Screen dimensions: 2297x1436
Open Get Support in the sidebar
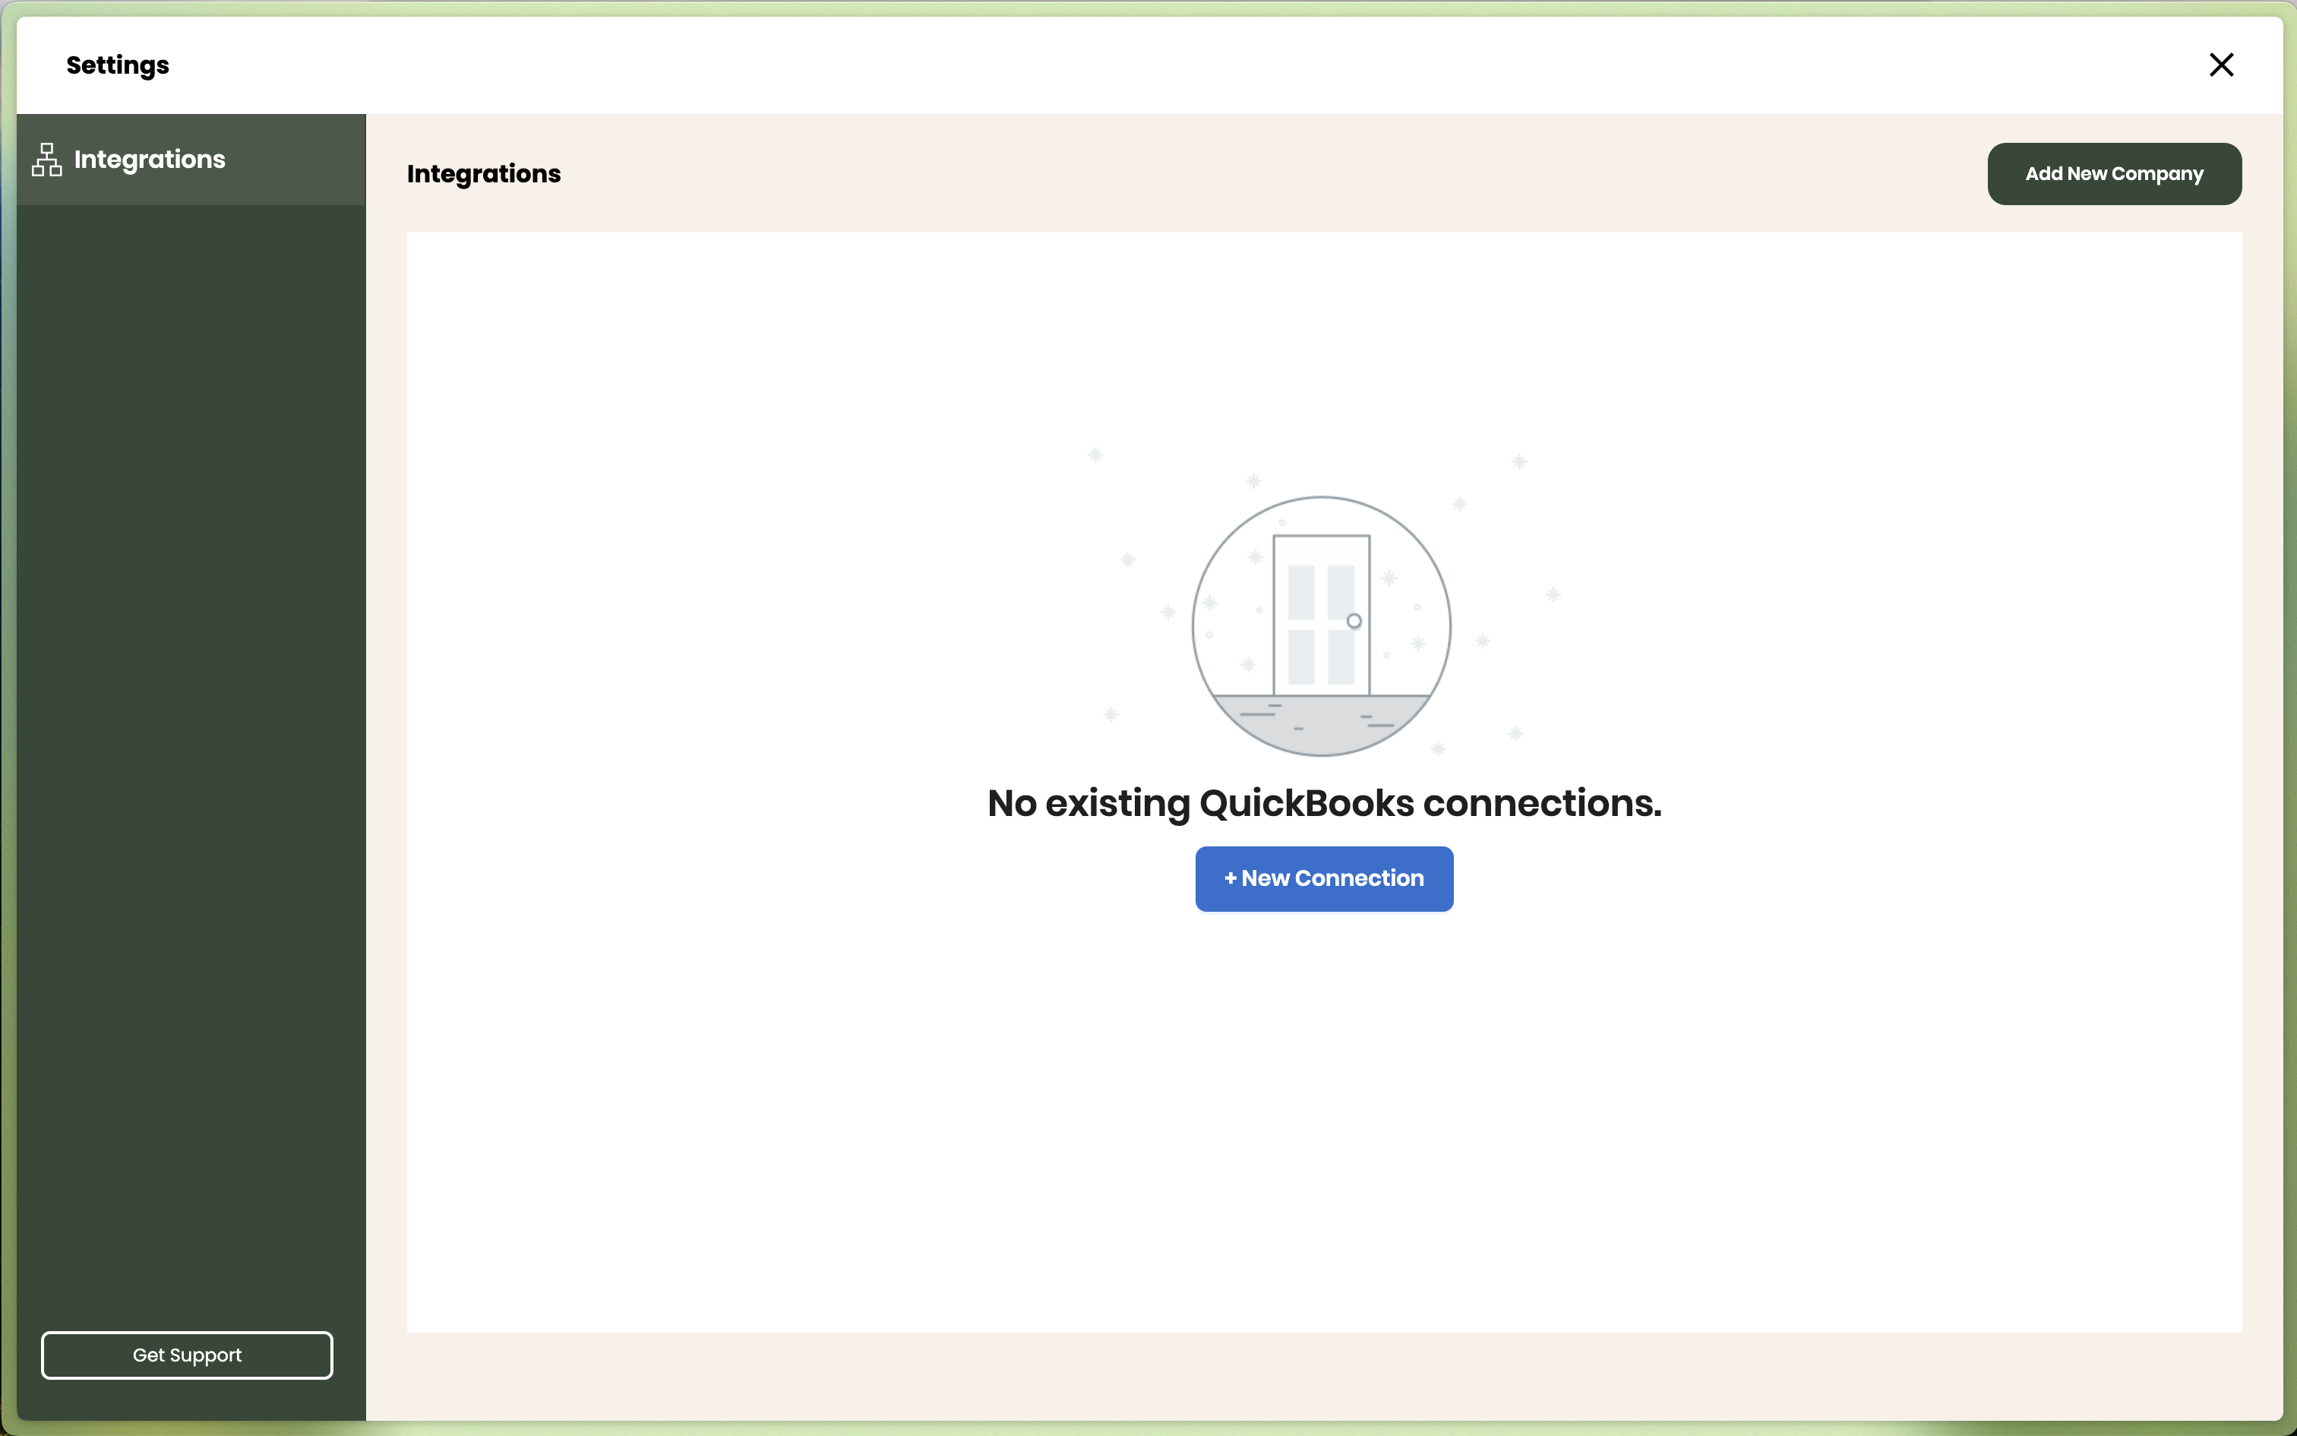(187, 1355)
